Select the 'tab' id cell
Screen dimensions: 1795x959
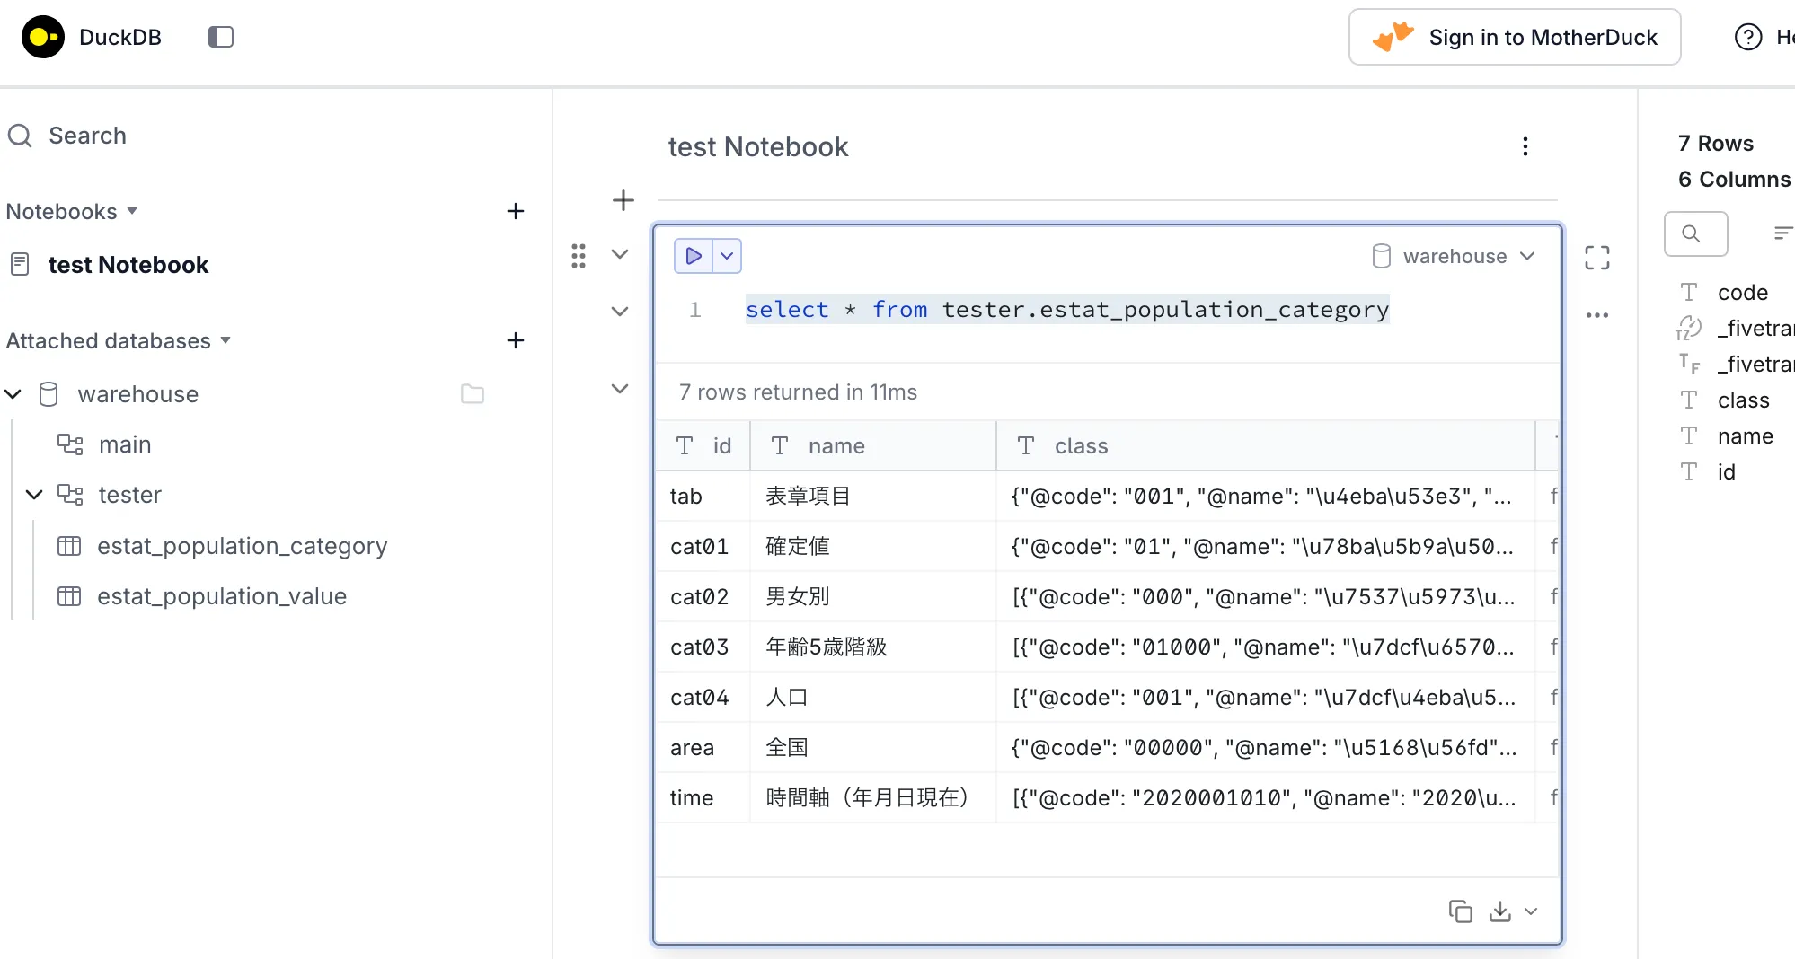coord(703,496)
